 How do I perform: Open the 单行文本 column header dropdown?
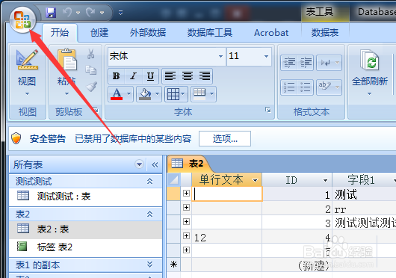coord(256,180)
